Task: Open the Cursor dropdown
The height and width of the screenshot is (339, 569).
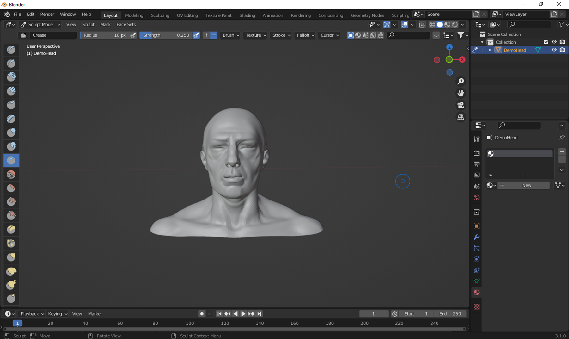Action: [x=329, y=35]
